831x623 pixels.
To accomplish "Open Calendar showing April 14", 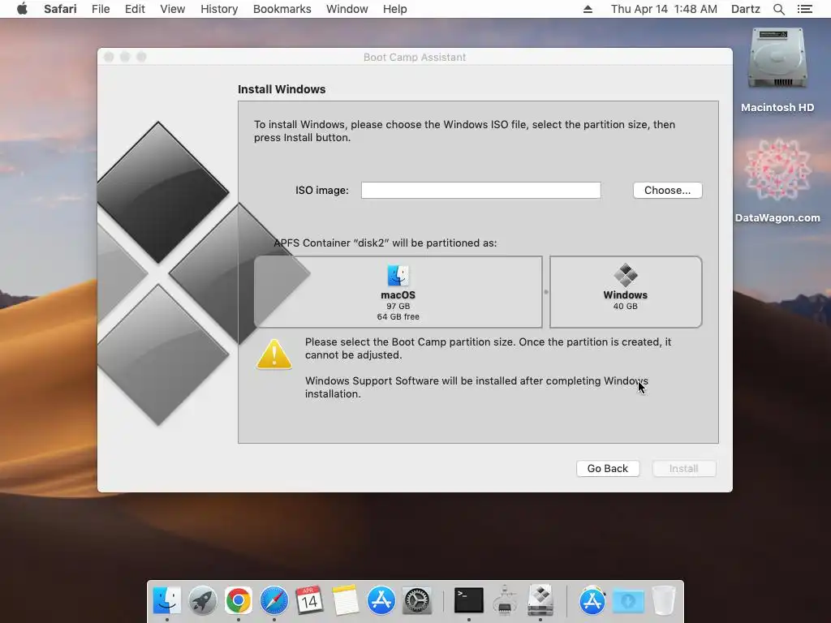I will coord(309,601).
